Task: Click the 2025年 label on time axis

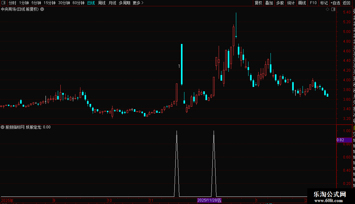Action: click(7, 200)
